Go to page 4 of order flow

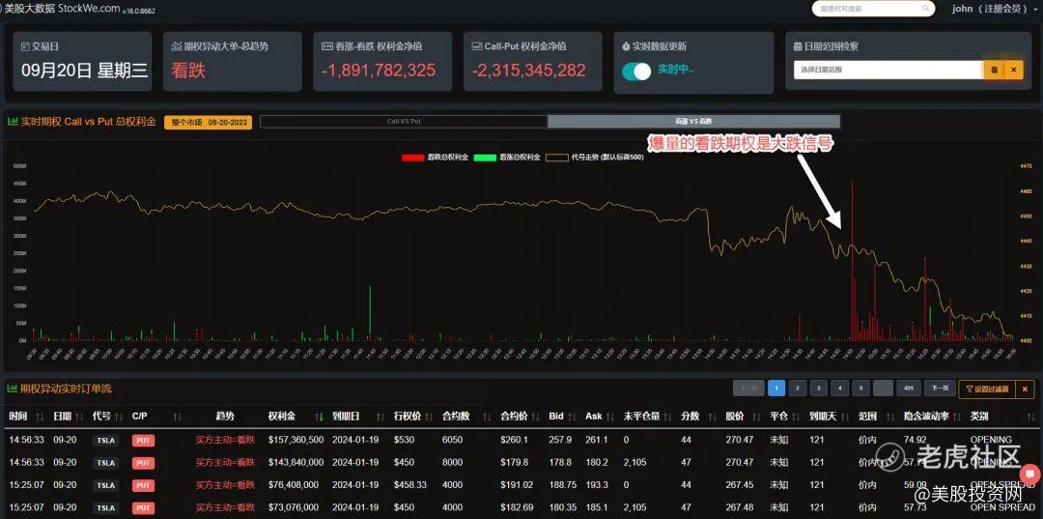(x=839, y=388)
